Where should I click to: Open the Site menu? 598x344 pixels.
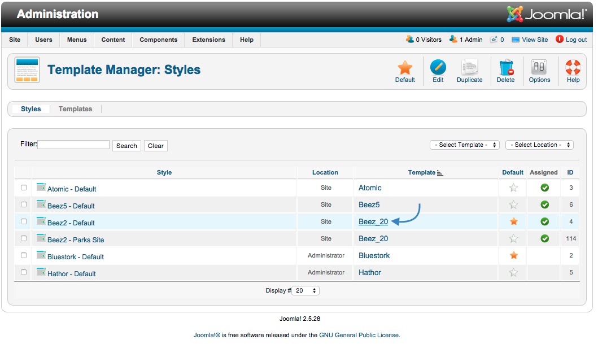pos(15,40)
